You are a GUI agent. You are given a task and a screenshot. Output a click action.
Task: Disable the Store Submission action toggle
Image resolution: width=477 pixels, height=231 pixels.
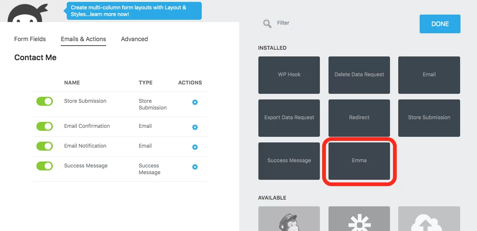[x=45, y=101]
